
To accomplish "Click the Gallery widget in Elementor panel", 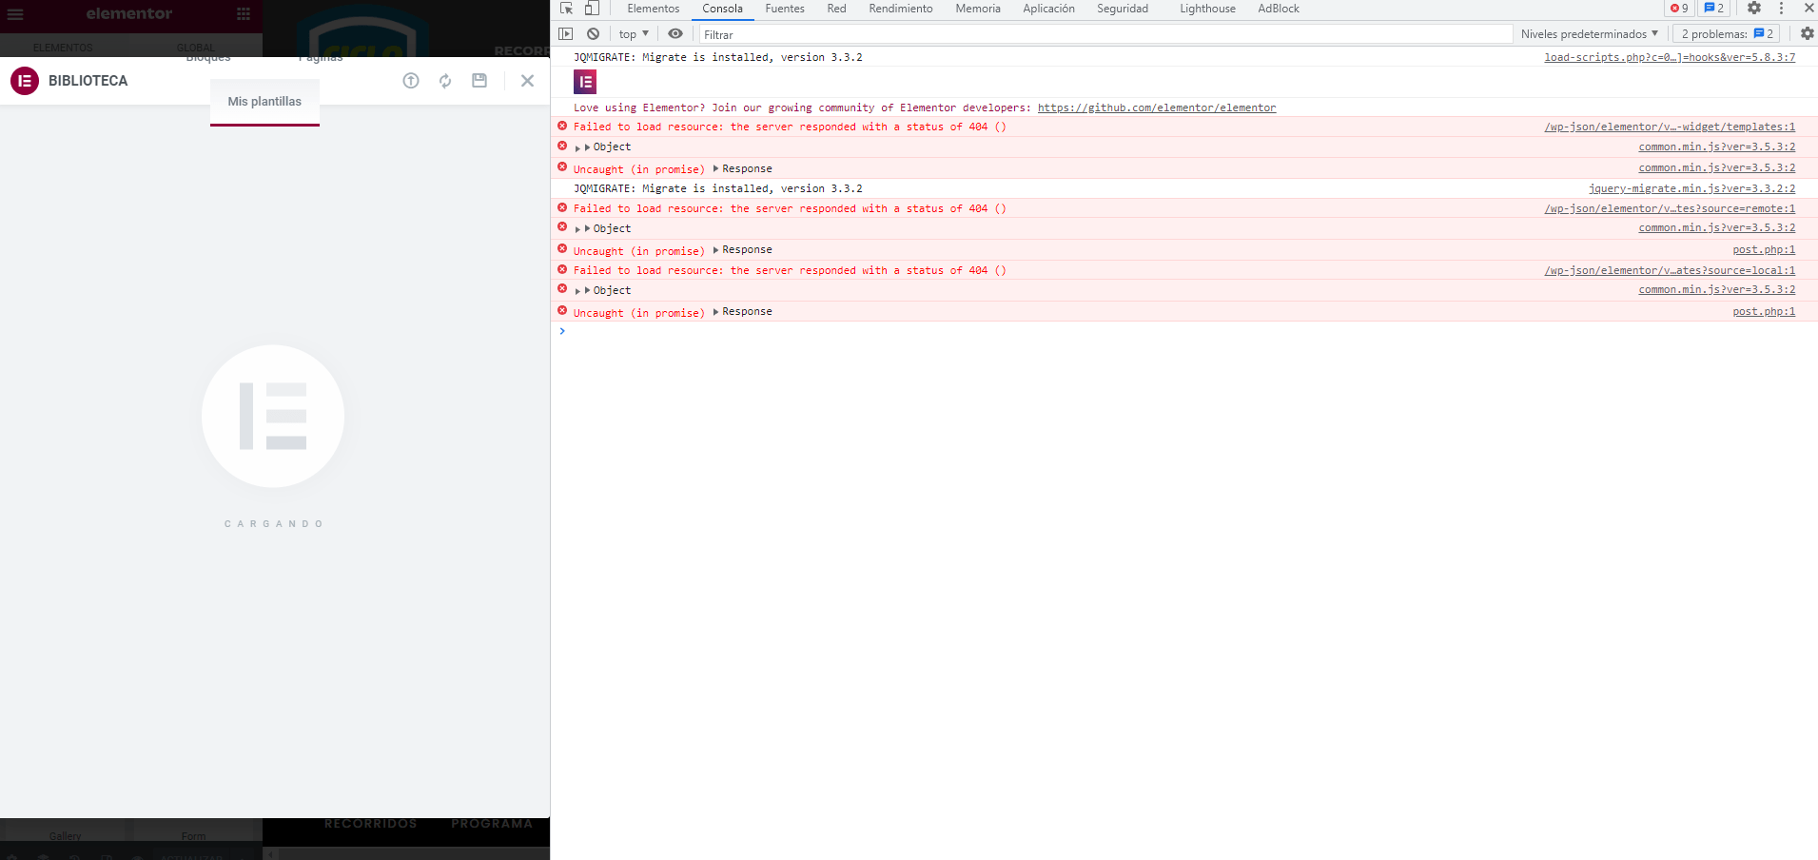I will pos(66,836).
